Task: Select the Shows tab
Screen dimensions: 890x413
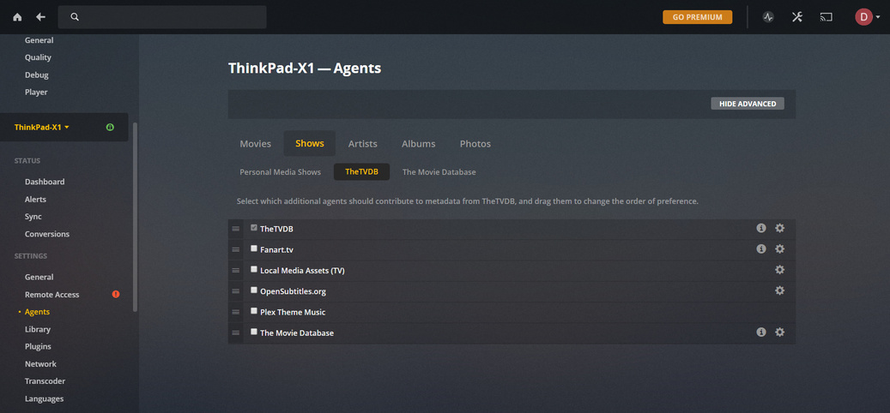Action: (x=309, y=143)
